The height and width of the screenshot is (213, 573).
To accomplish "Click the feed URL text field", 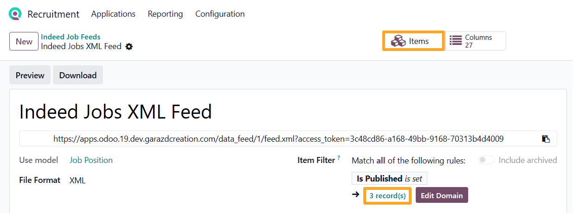I will click(278, 138).
